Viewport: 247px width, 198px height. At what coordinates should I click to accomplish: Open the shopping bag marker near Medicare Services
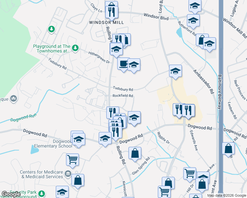click(x=78, y=181)
